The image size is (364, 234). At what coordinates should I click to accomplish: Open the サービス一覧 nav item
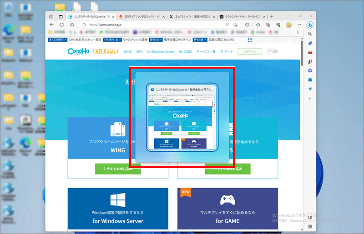coord(206,51)
